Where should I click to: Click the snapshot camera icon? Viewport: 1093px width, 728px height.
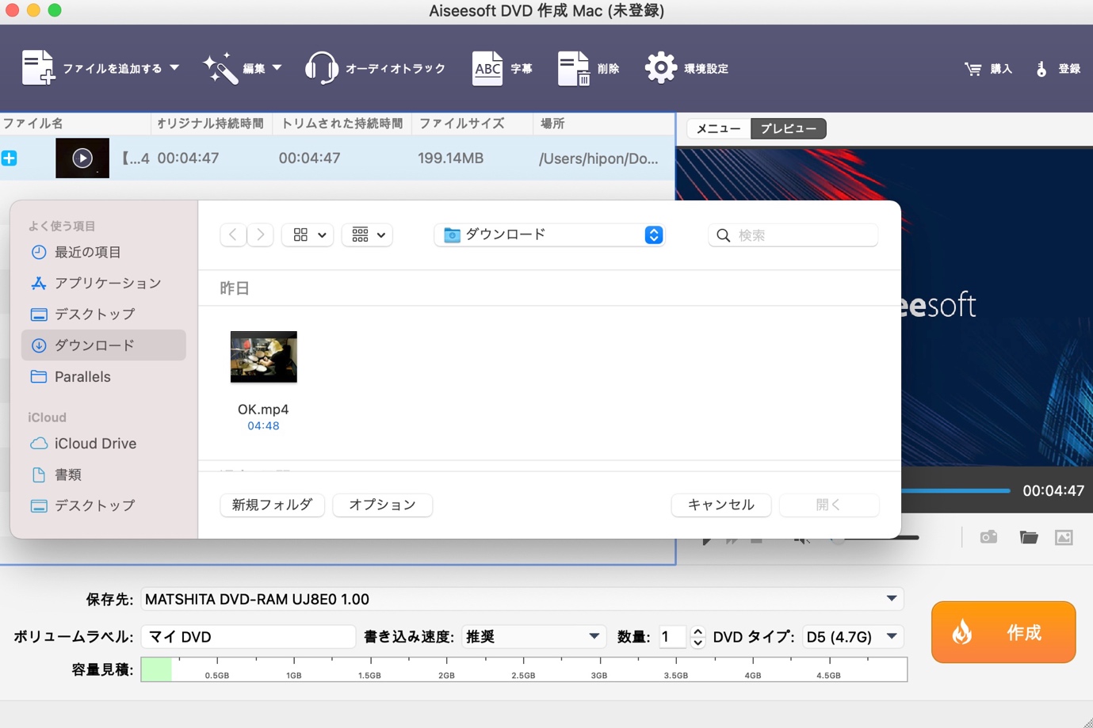pyautogui.click(x=988, y=537)
